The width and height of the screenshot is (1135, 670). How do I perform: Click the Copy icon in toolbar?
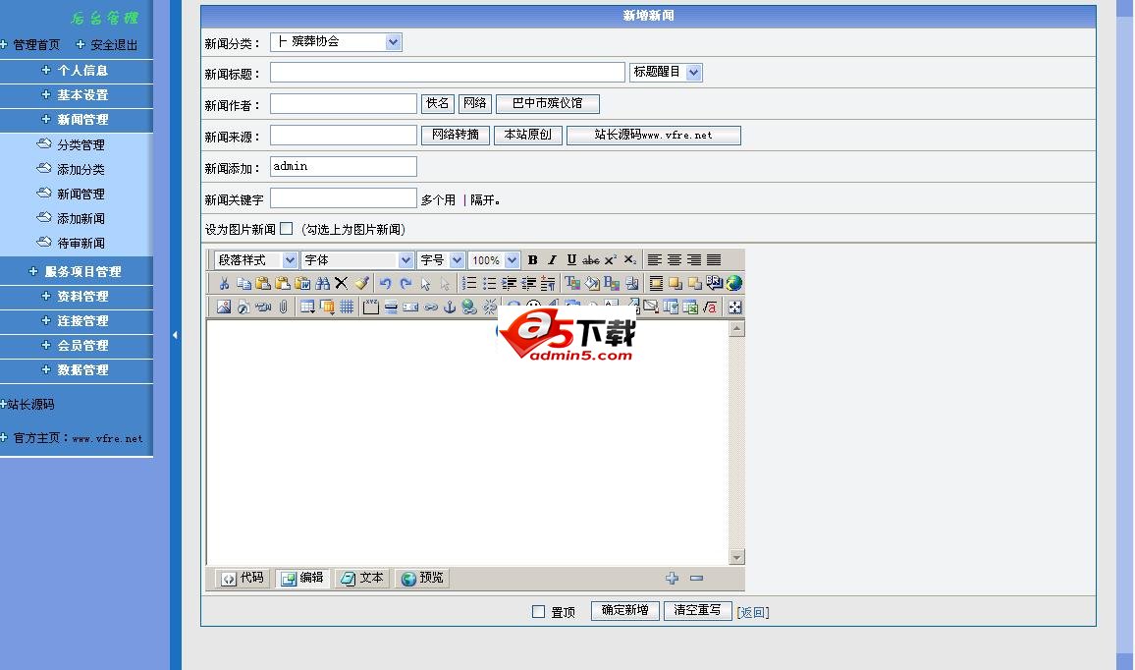[243, 283]
